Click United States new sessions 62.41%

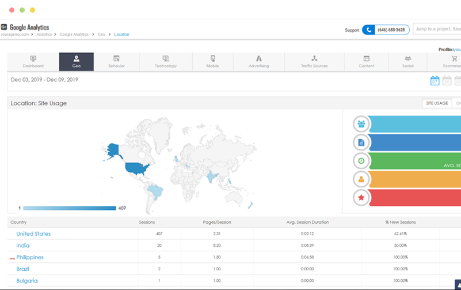[x=401, y=233]
